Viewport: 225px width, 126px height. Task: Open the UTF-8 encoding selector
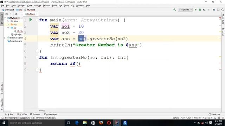tap(198, 118)
